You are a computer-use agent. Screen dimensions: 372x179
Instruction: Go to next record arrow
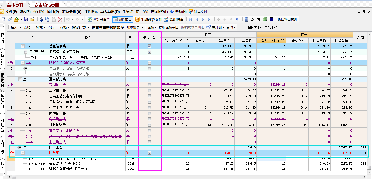203,19
